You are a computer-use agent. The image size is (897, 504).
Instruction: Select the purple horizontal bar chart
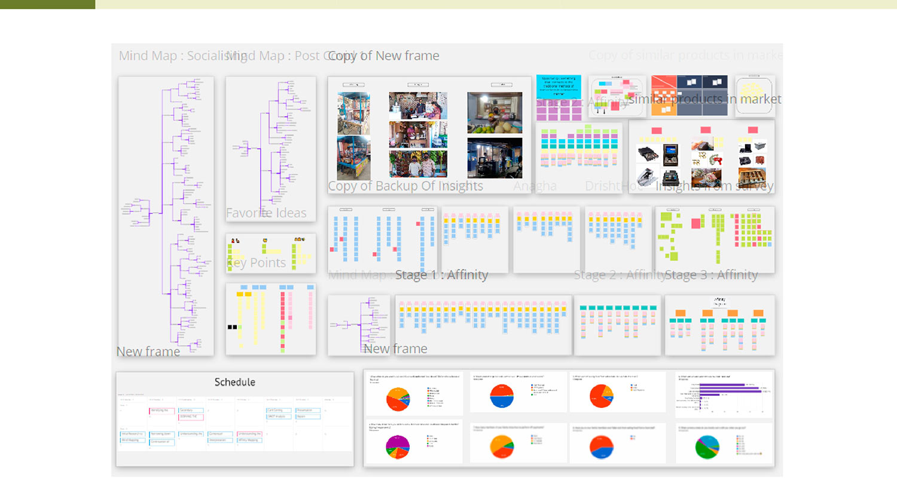[725, 394]
